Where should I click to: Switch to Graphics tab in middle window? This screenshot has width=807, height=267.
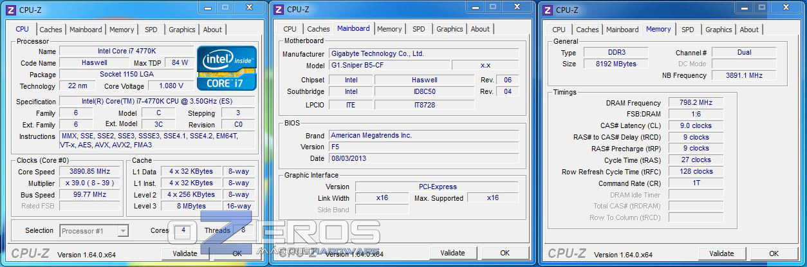[450, 29]
